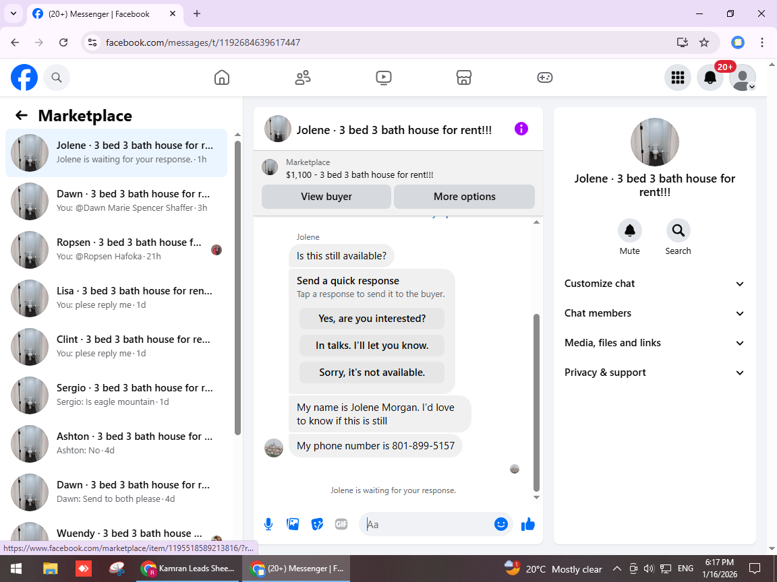Image resolution: width=777 pixels, height=582 pixels.
Task: Open site information icon in address bar
Action: click(92, 42)
